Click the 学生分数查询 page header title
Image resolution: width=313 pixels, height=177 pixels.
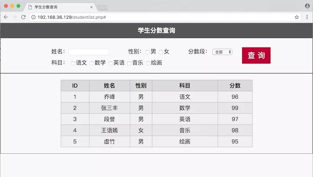156,30
